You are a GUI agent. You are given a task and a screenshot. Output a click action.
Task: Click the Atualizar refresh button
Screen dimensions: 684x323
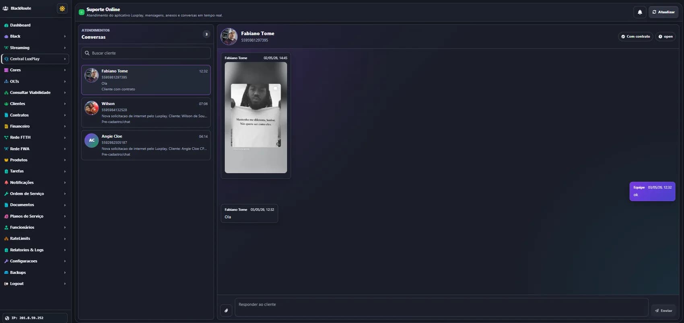point(663,12)
